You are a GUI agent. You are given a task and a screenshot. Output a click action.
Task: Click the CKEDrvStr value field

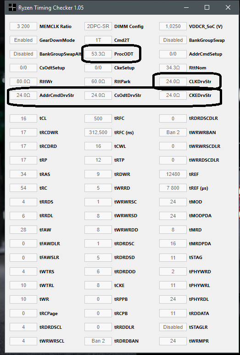173,96
